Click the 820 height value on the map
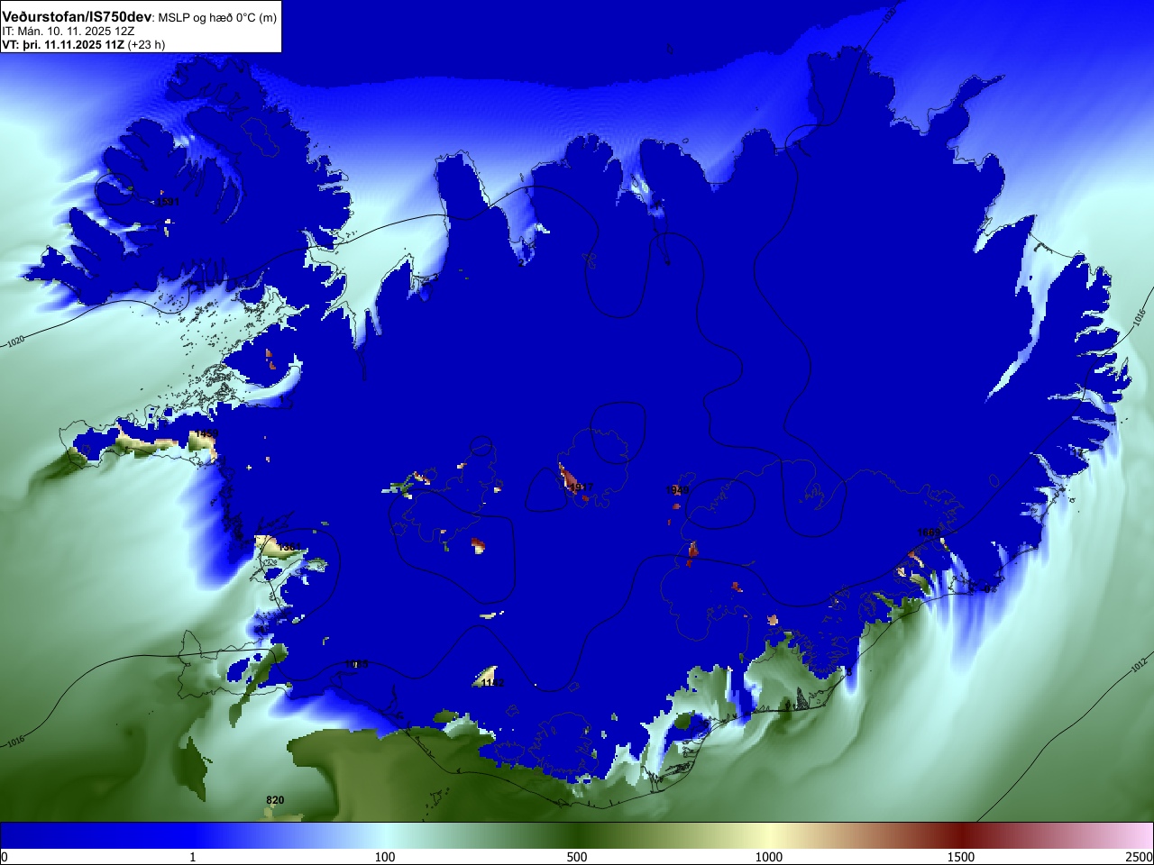Viewport: 1154px width, 865px height. [275, 800]
